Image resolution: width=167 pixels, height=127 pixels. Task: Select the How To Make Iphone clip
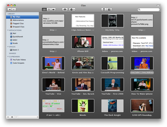(x=142, y=84)
